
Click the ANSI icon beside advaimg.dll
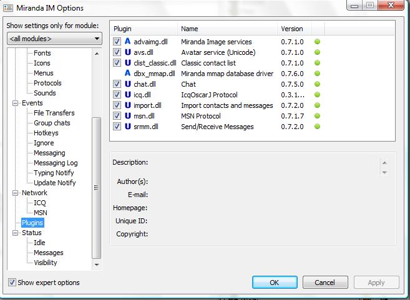pos(127,42)
